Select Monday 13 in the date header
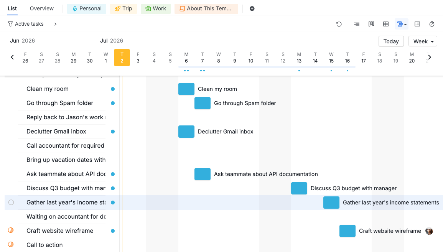Viewport: 443px width, 252px height. [x=299, y=58]
